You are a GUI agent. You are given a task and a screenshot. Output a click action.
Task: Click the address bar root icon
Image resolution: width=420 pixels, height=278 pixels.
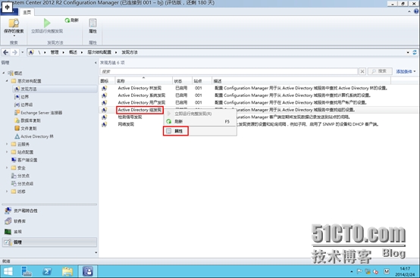pos(31,52)
